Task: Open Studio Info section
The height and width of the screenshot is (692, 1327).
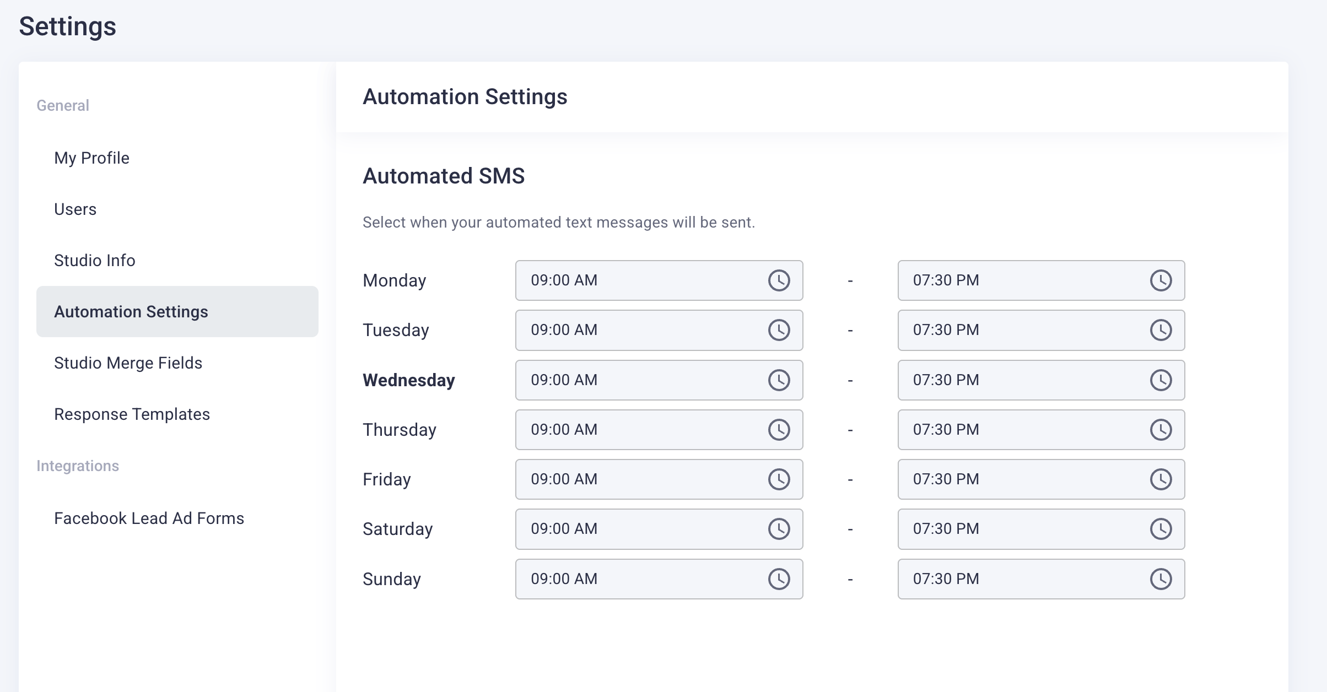Action: (94, 261)
